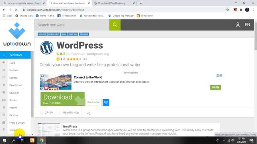257x144 pixels.
Task: Click the Connect to the World ad image
Action: coord(56,82)
